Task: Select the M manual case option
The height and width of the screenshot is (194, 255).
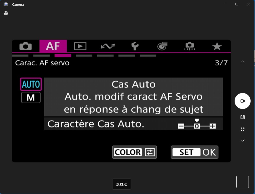Action: pyautogui.click(x=31, y=98)
